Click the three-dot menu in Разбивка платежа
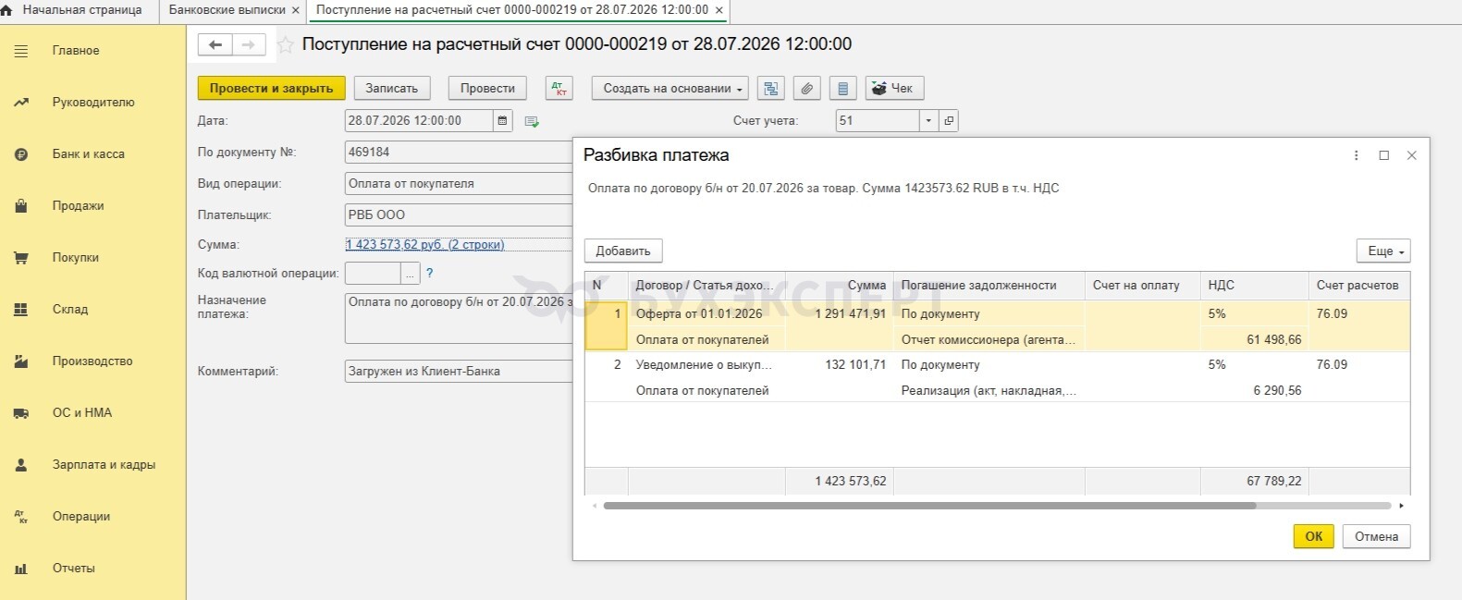1462x600 pixels. [1356, 155]
